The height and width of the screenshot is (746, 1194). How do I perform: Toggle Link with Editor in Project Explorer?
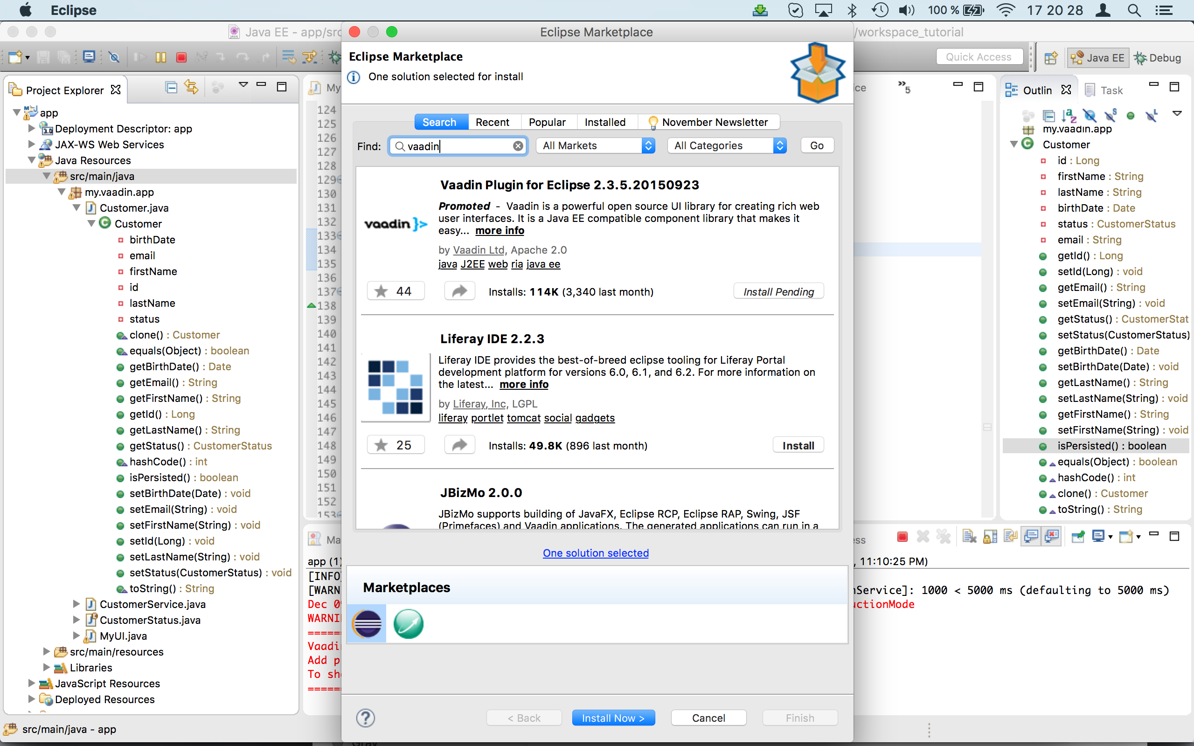(191, 88)
